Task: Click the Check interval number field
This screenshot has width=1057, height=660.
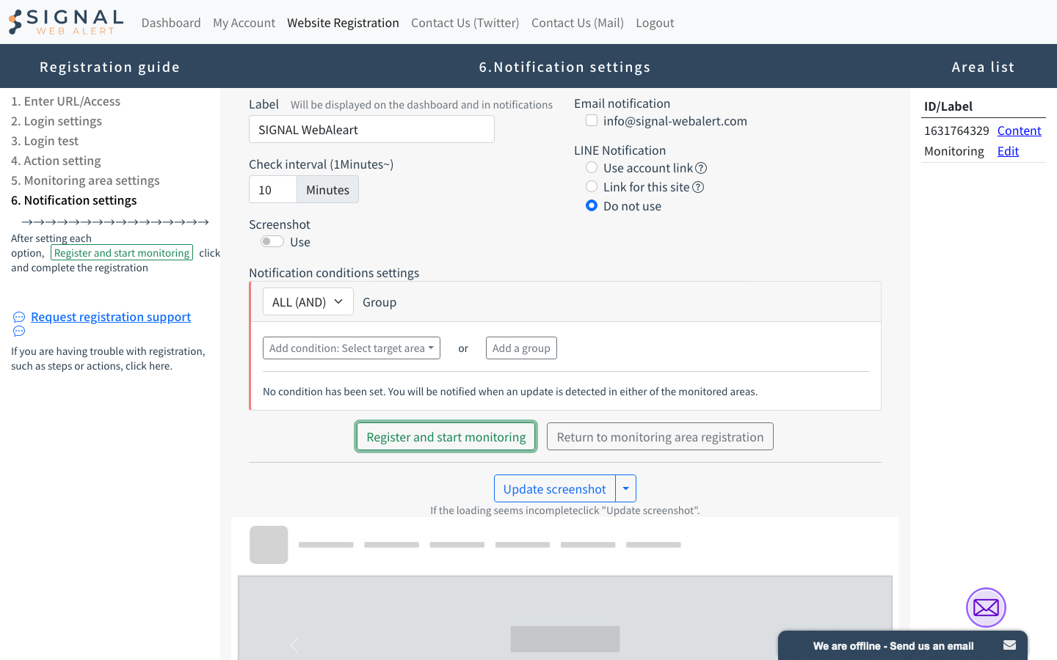Action: (x=273, y=189)
